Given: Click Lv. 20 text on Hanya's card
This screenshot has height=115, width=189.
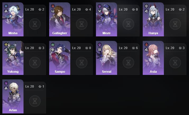Looking at the screenshot, I should 170,9.
